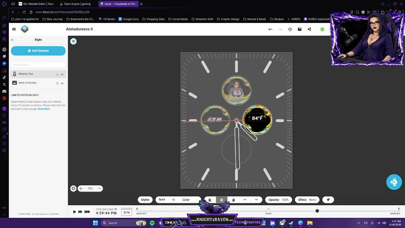Triple-speed forward the time machine
This screenshot has width=405, height=228.
[87, 212]
